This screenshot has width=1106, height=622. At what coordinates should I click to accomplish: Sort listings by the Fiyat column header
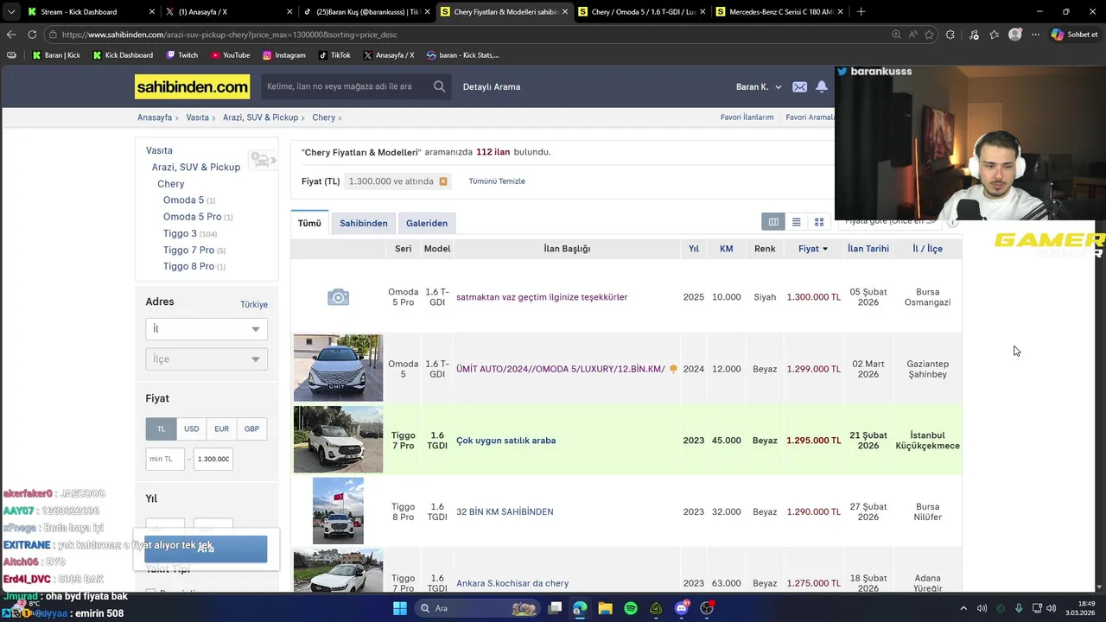[x=813, y=249]
